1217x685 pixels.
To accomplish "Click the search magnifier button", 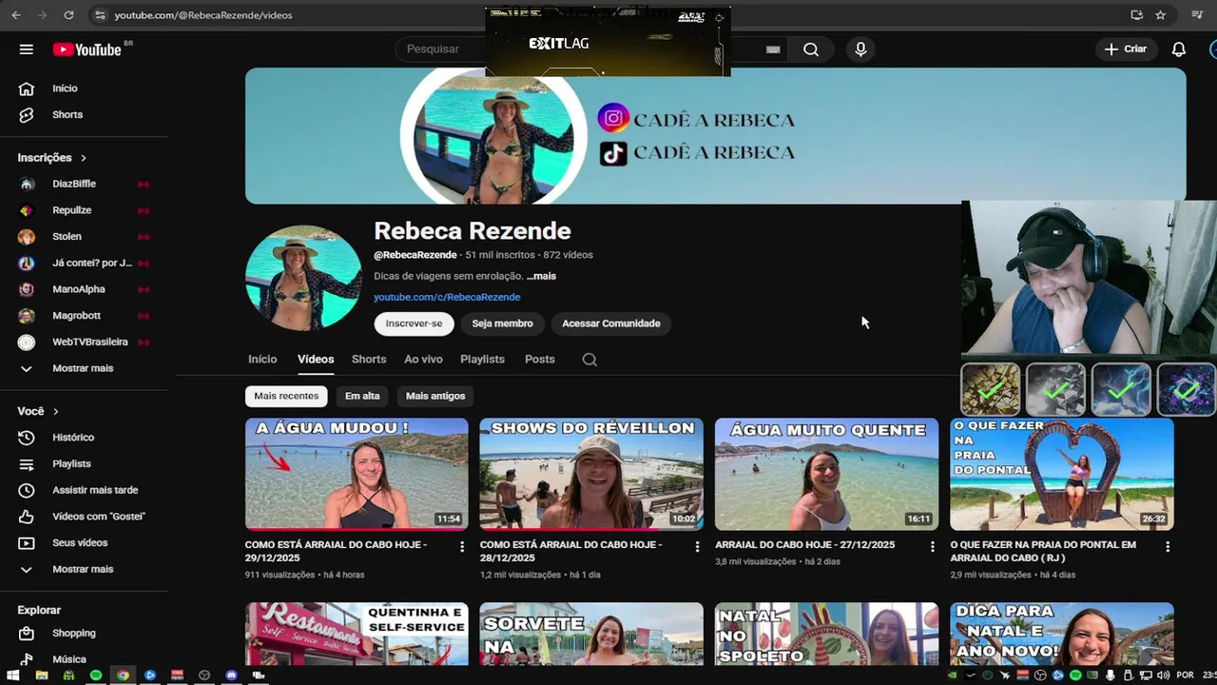I will point(811,49).
